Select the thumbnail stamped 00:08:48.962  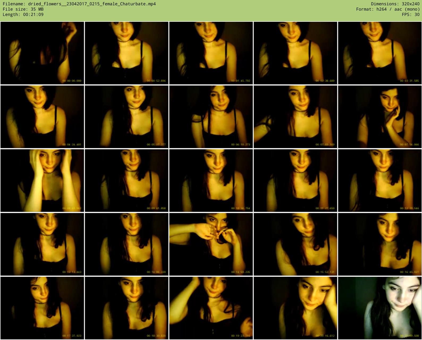pyautogui.click(x=42, y=181)
